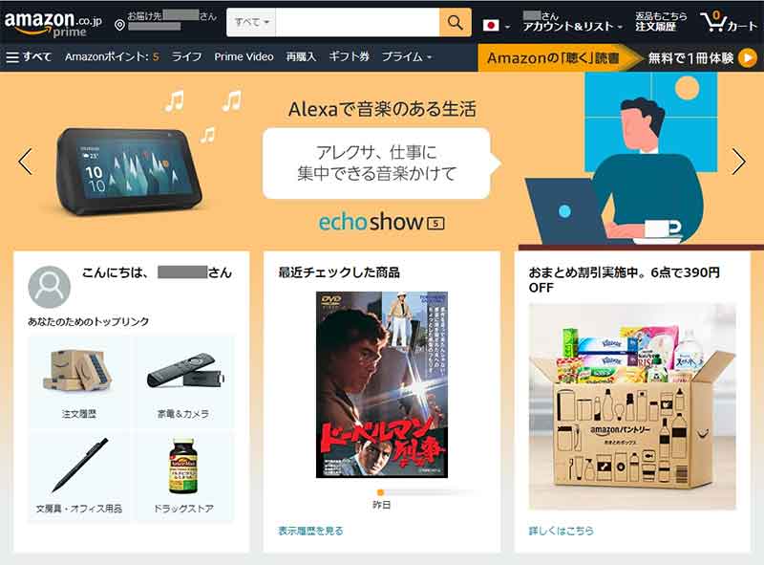Click the recently viewed carousel progress bar
764x565 pixels.
click(x=427, y=492)
